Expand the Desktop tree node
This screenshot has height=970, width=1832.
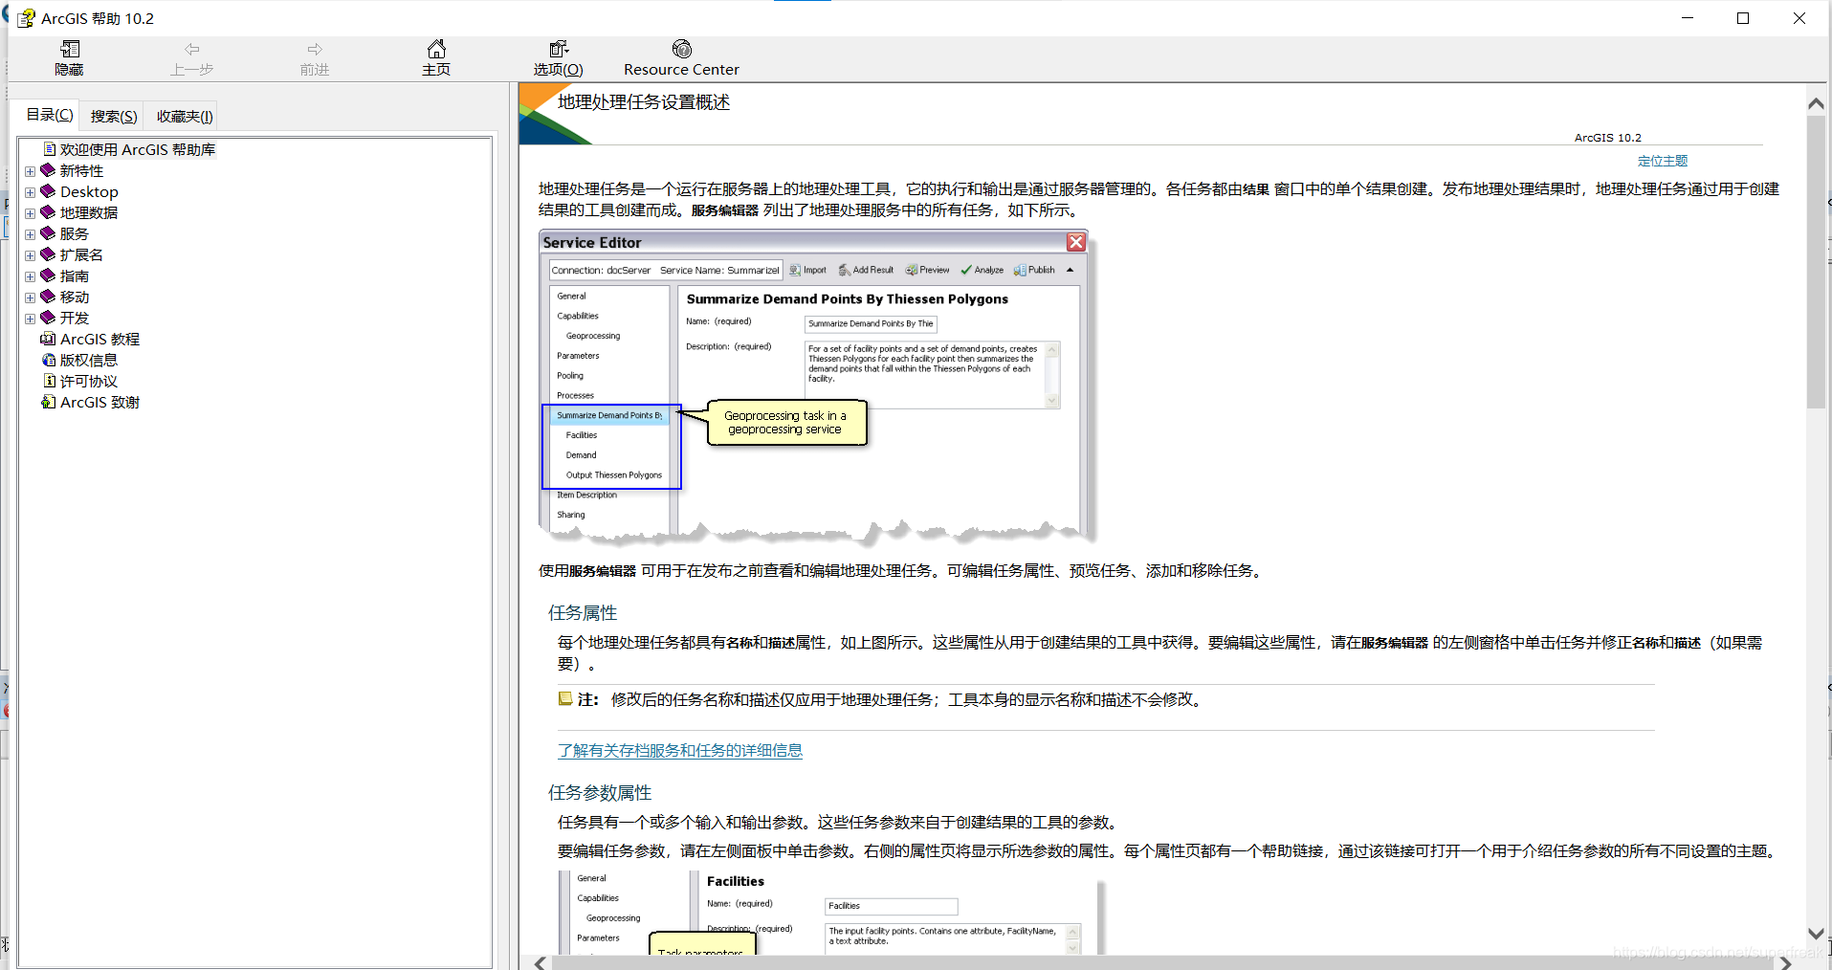pyautogui.click(x=30, y=192)
